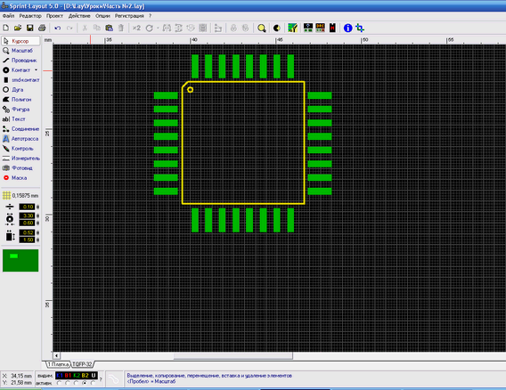Open preset button beside SMD height 1.50

(37, 240)
